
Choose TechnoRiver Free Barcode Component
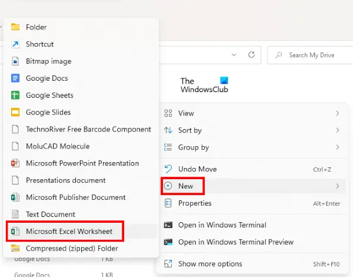point(81,129)
